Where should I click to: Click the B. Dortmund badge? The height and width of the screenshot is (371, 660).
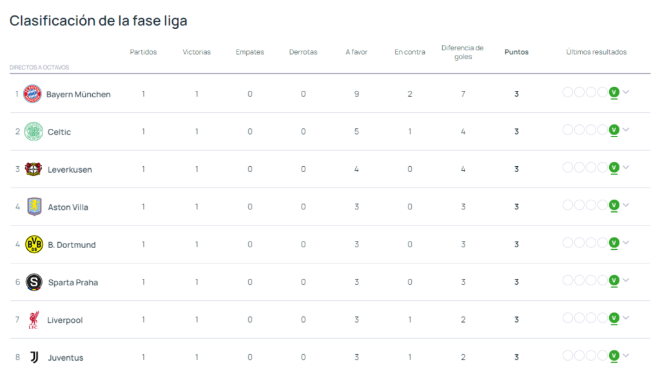pyautogui.click(x=32, y=244)
